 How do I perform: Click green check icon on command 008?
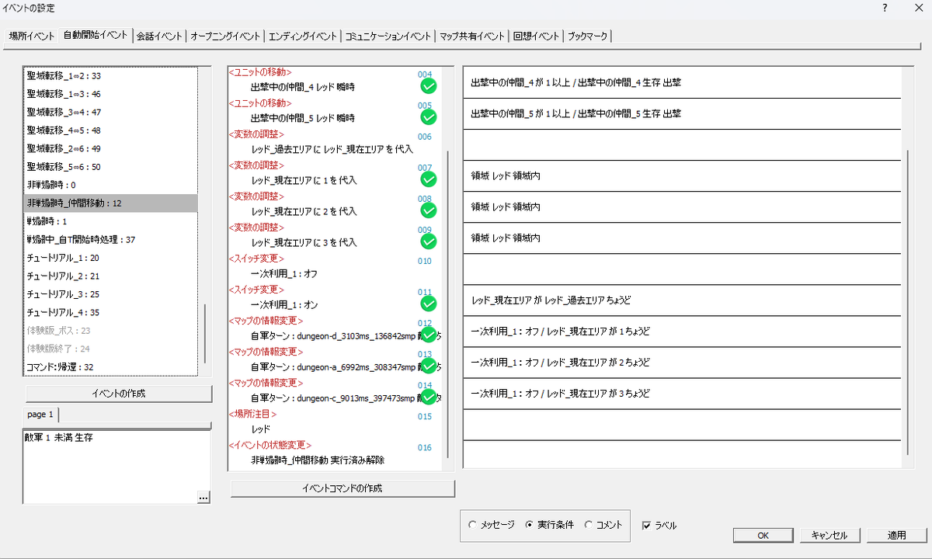428,210
